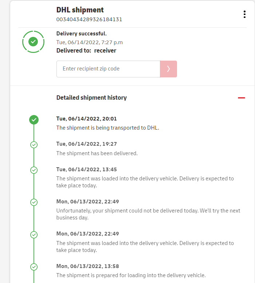Collapse the detailed shipment history section
Screen dimensions: 255x283
click(x=241, y=98)
